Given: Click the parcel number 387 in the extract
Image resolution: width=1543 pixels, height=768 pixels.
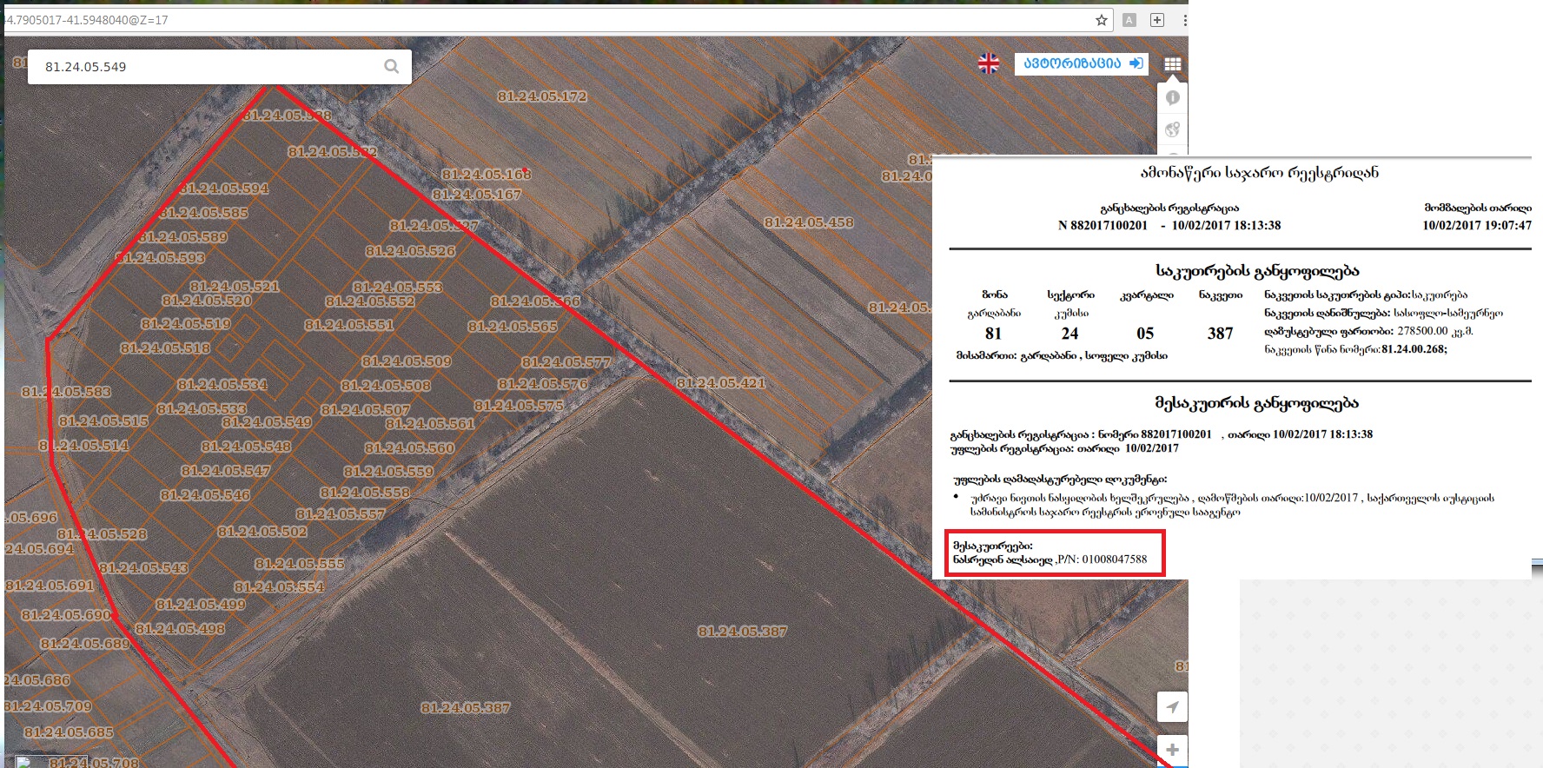Looking at the screenshot, I should (1220, 334).
